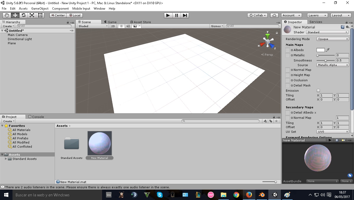Enable the Emission checkbox
Image resolution: width=354 pixels, height=200 pixels.
click(318, 91)
